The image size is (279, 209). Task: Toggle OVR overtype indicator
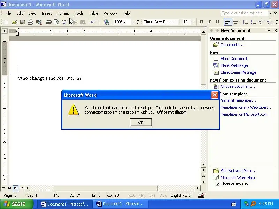coord(163,195)
